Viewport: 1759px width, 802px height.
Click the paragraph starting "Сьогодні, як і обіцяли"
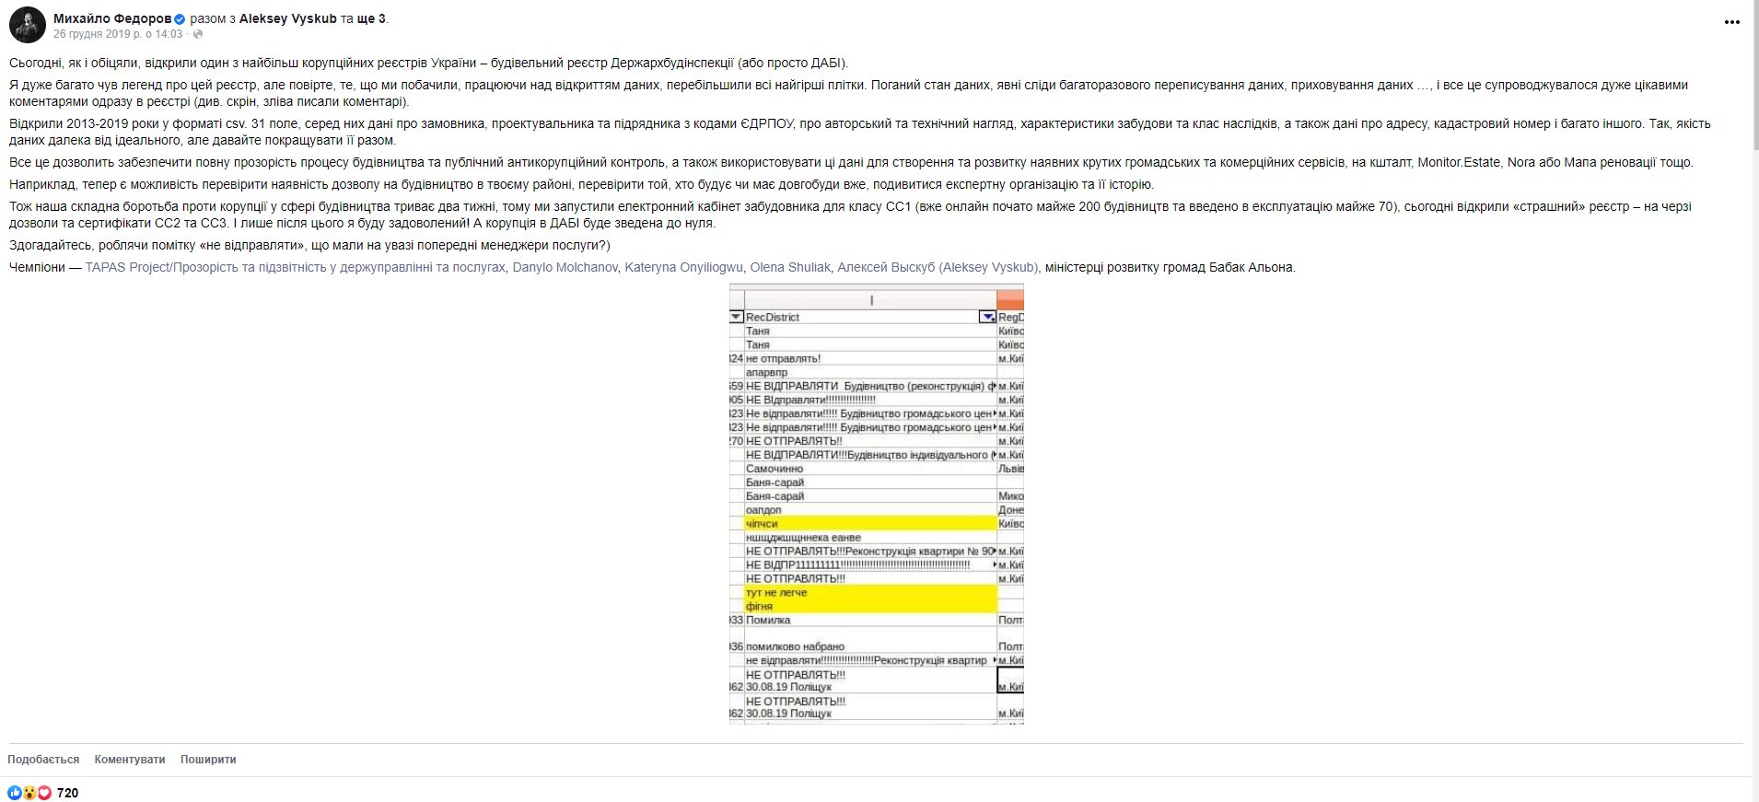(x=429, y=63)
